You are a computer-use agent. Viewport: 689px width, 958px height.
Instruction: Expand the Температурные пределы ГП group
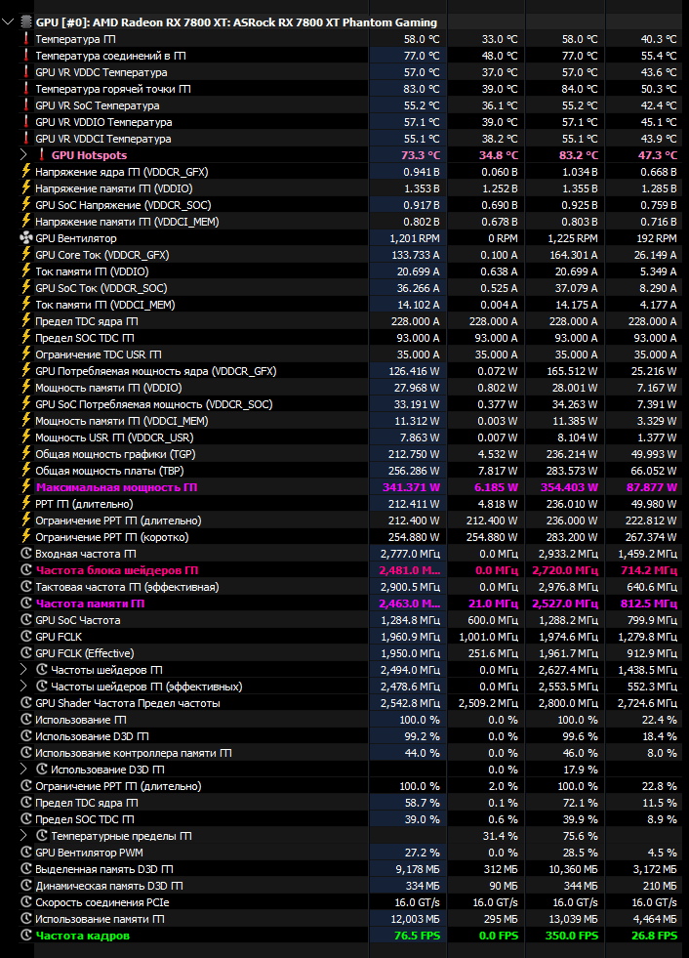click(x=23, y=836)
